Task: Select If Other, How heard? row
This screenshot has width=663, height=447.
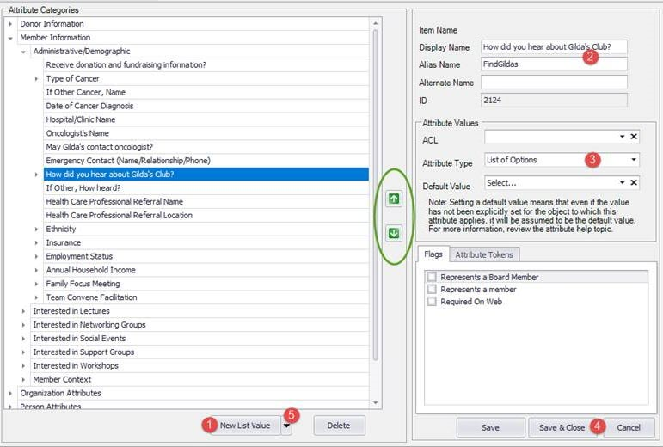Action: point(206,188)
